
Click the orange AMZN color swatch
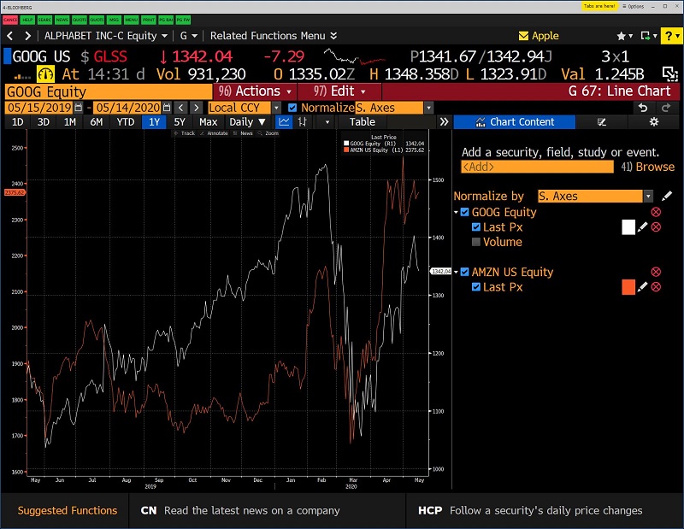[628, 287]
